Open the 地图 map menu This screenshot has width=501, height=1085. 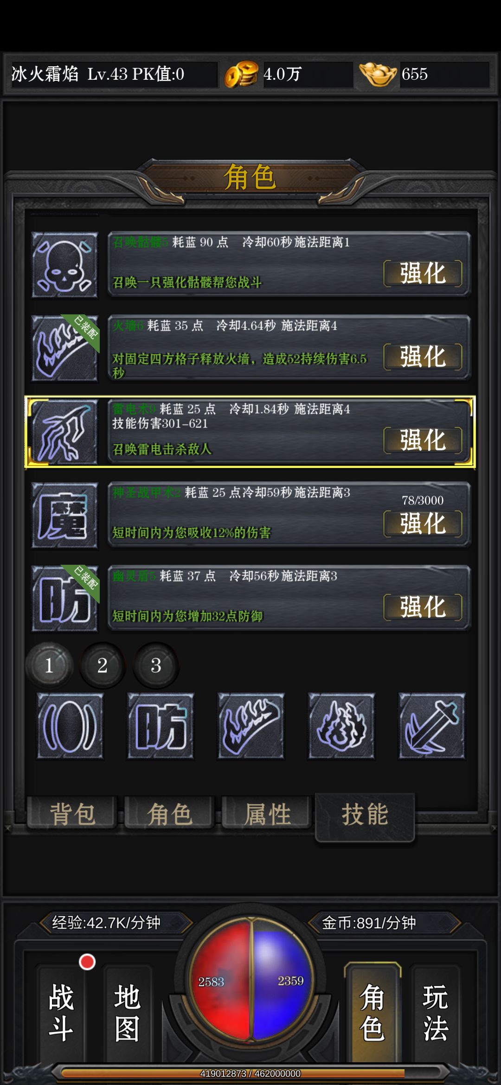(127, 1013)
